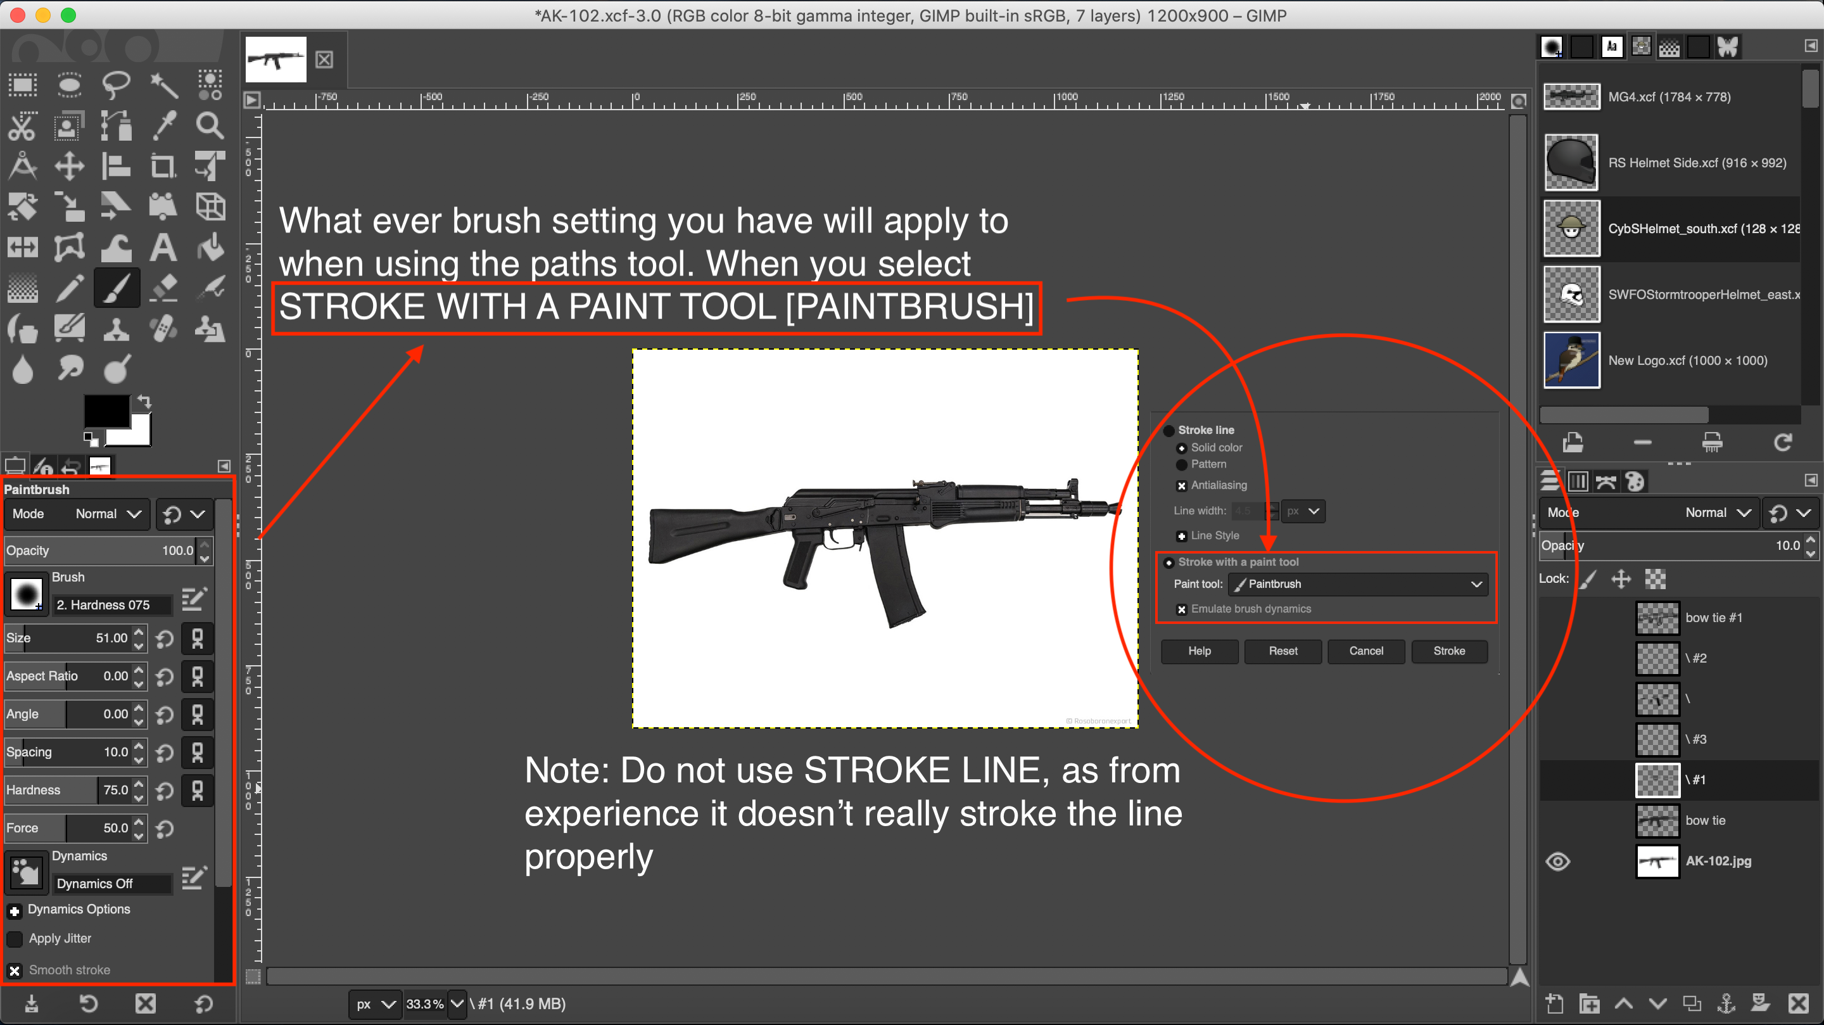
Task: Select the Move tool
Action: [x=70, y=167]
